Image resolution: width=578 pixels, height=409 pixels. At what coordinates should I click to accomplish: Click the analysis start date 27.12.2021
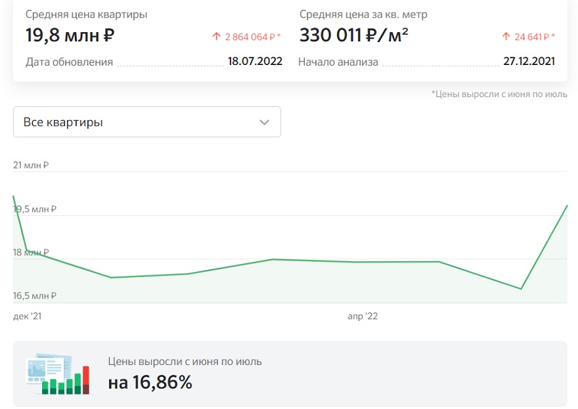pyautogui.click(x=529, y=61)
